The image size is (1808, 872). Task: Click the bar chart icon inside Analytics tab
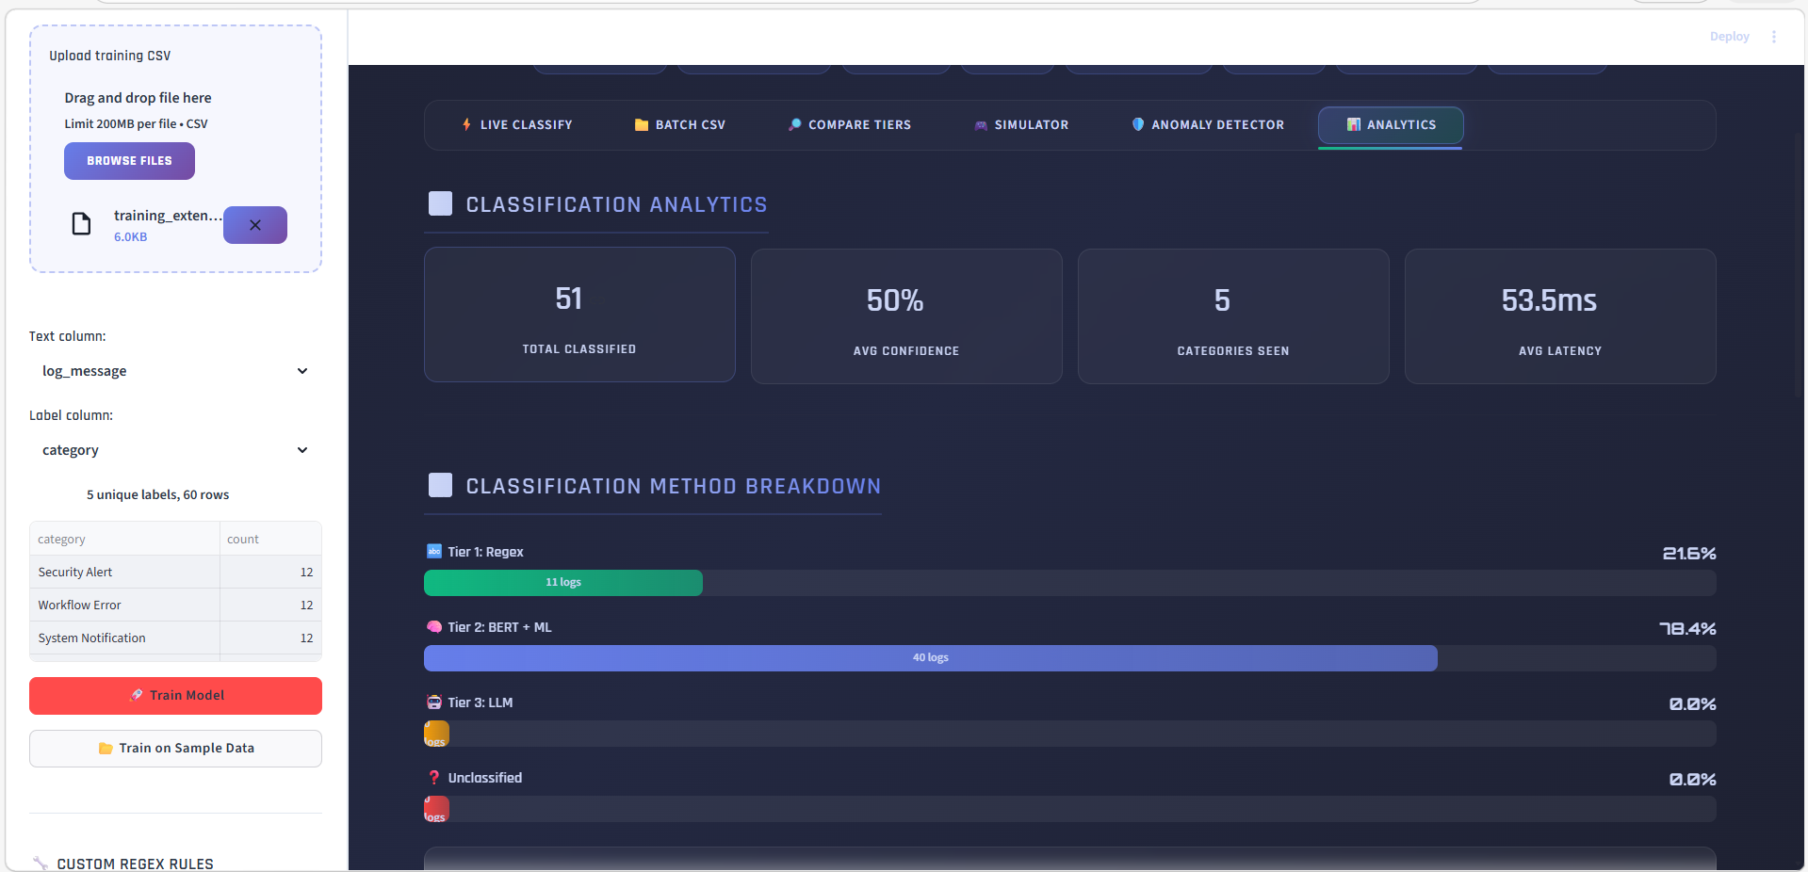coord(1353,124)
